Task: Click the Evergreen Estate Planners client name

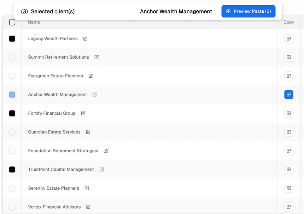Action: (55, 76)
